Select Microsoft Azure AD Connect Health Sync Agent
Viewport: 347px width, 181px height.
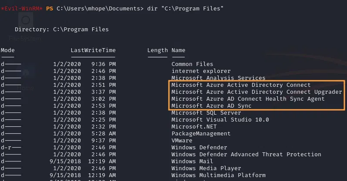pos(248,99)
